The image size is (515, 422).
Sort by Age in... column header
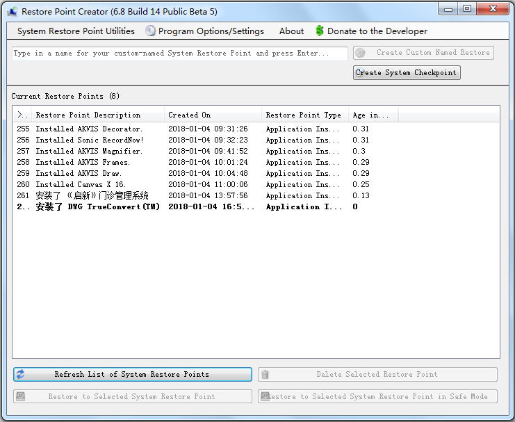(x=373, y=115)
